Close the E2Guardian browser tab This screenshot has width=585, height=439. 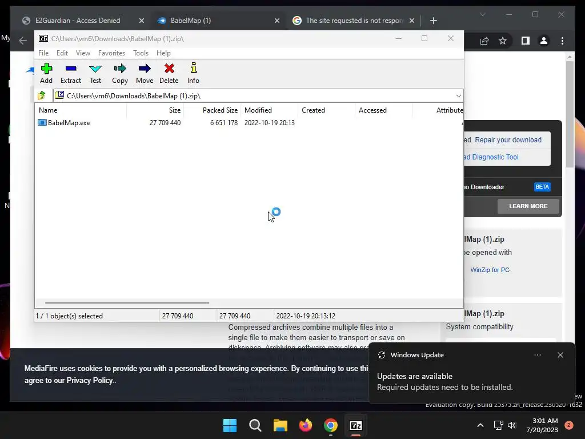tap(142, 21)
